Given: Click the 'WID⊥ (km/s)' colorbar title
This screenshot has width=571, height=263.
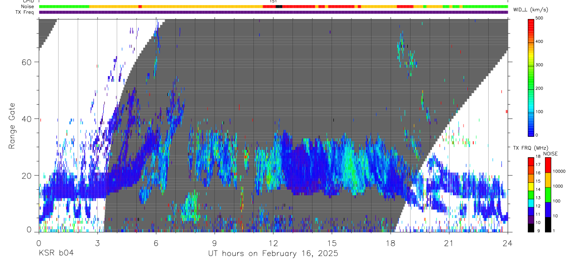Looking at the screenshot, I should (x=531, y=10).
